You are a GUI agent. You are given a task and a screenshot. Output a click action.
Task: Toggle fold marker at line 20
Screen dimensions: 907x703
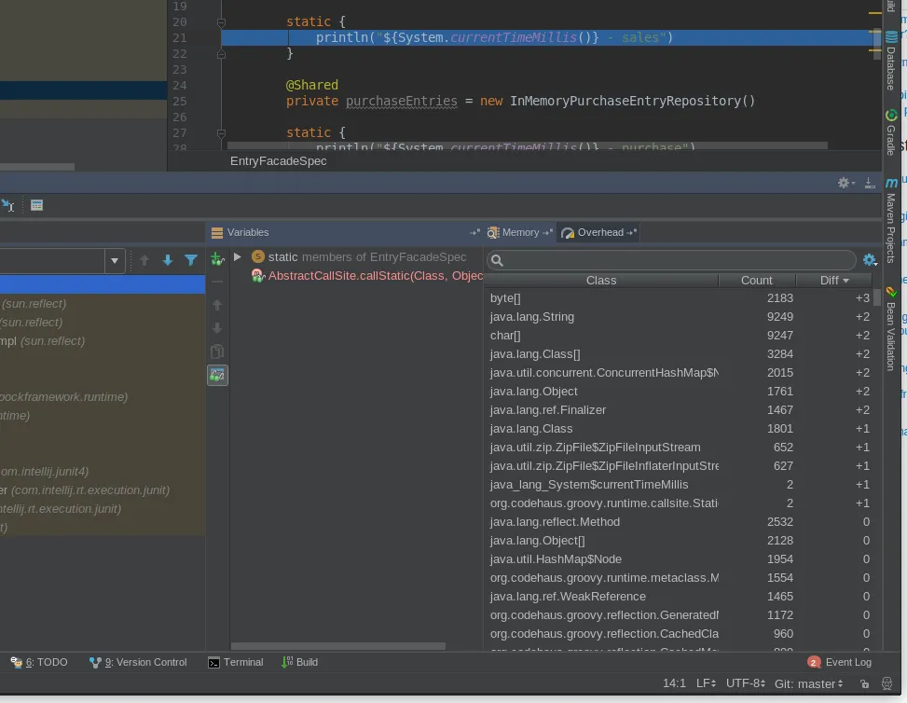pyautogui.click(x=221, y=21)
